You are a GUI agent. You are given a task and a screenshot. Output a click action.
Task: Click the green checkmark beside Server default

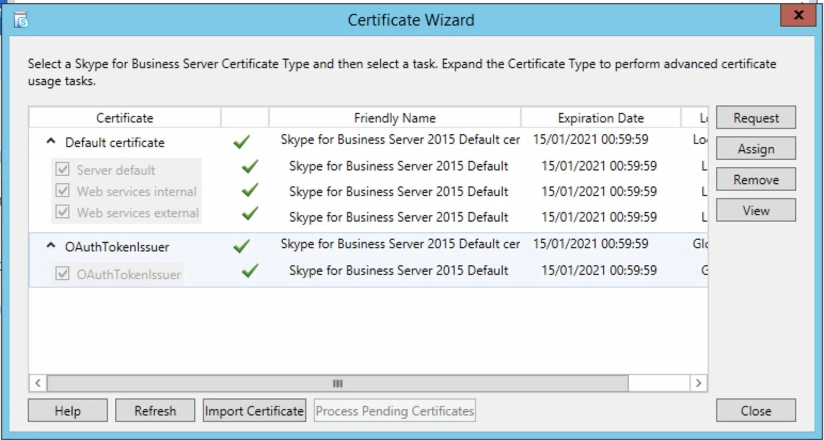pyautogui.click(x=250, y=167)
